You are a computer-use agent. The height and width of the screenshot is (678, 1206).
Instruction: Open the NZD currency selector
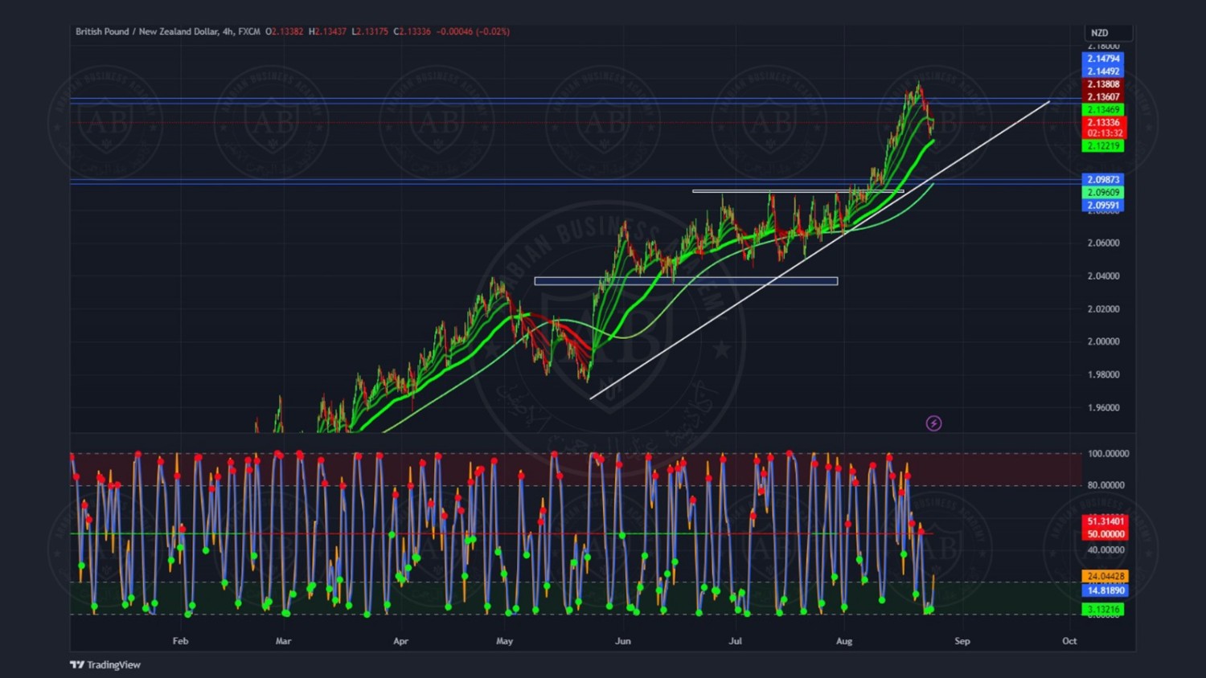click(x=1107, y=33)
